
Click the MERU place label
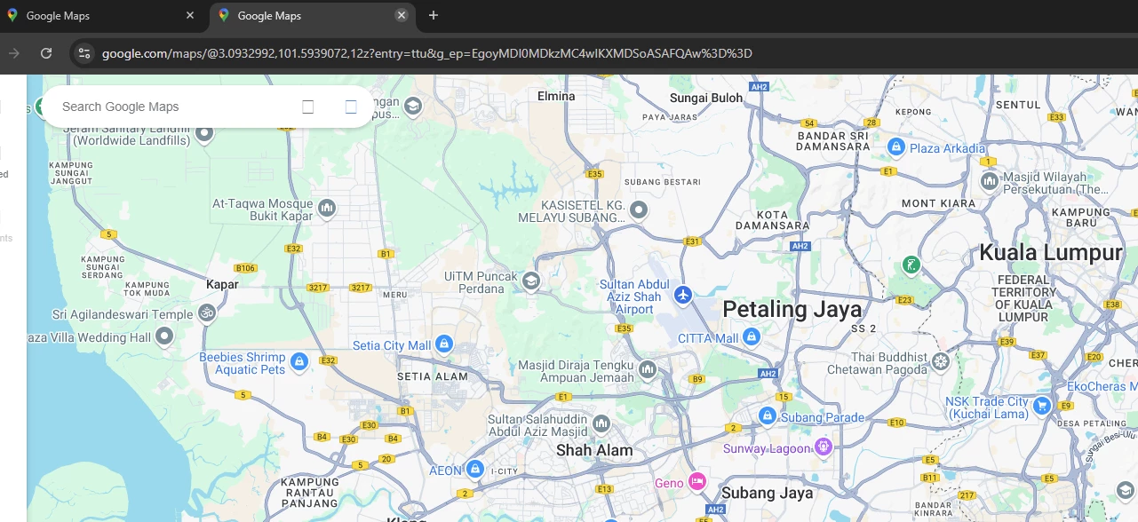coord(394,295)
